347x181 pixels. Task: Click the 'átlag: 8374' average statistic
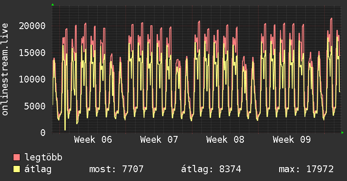[x=211, y=169]
